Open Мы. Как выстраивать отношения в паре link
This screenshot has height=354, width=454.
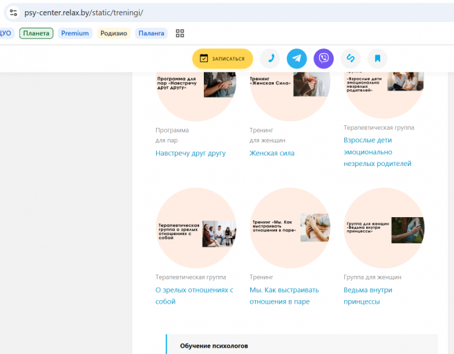284,296
